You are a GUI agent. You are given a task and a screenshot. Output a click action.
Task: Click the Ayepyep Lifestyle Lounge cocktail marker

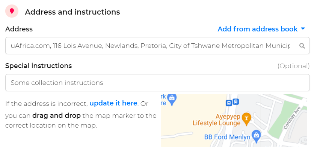pyautogui.click(x=246, y=119)
